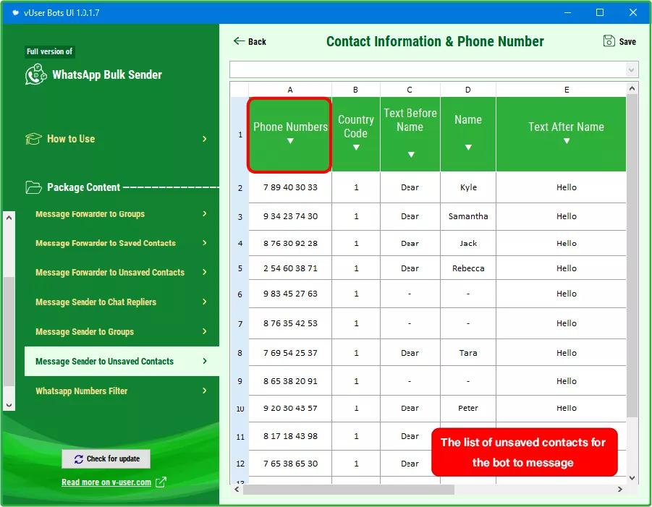This screenshot has height=507, width=652.
Task: Click the Package Content folder icon
Action: pyautogui.click(x=33, y=187)
